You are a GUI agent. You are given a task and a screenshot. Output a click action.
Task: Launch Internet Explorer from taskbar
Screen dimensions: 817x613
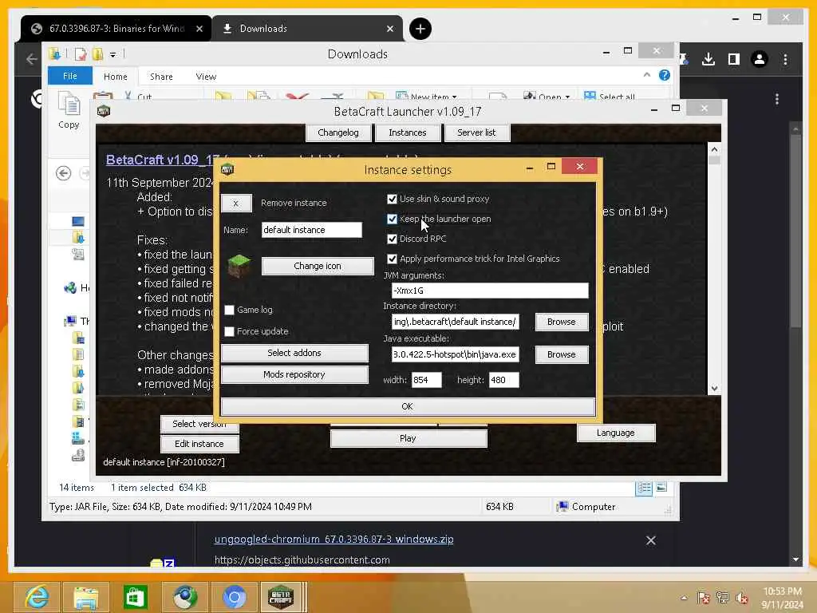pyautogui.click(x=37, y=597)
